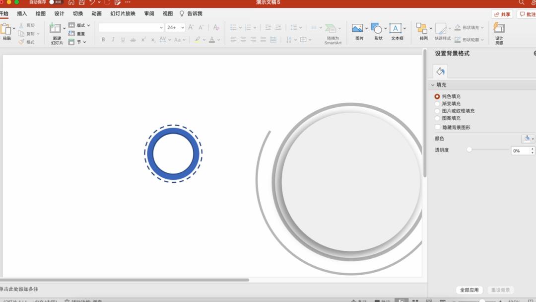Click the Text Box (文本框) icon
Image resolution: width=536 pixels, height=302 pixels.
pos(396,29)
